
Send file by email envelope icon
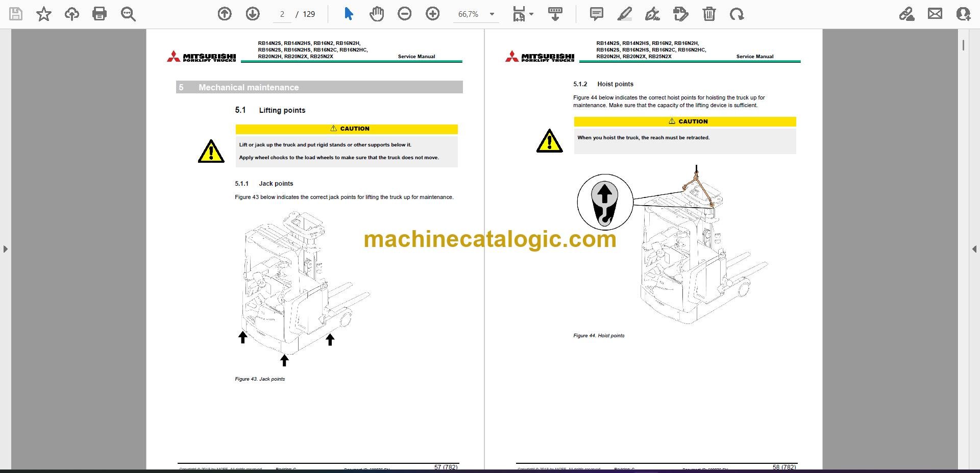pyautogui.click(x=935, y=14)
